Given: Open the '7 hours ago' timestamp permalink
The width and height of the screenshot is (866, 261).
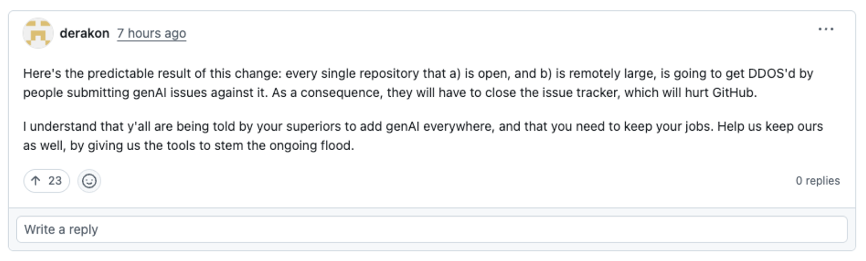Looking at the screenshot, I should click(x=152, y=33).
